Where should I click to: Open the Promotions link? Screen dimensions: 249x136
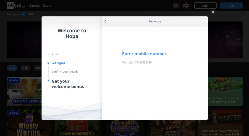tap(13, 14)
